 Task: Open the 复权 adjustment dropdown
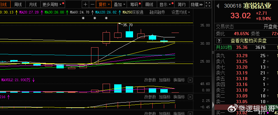coord(104,4)
